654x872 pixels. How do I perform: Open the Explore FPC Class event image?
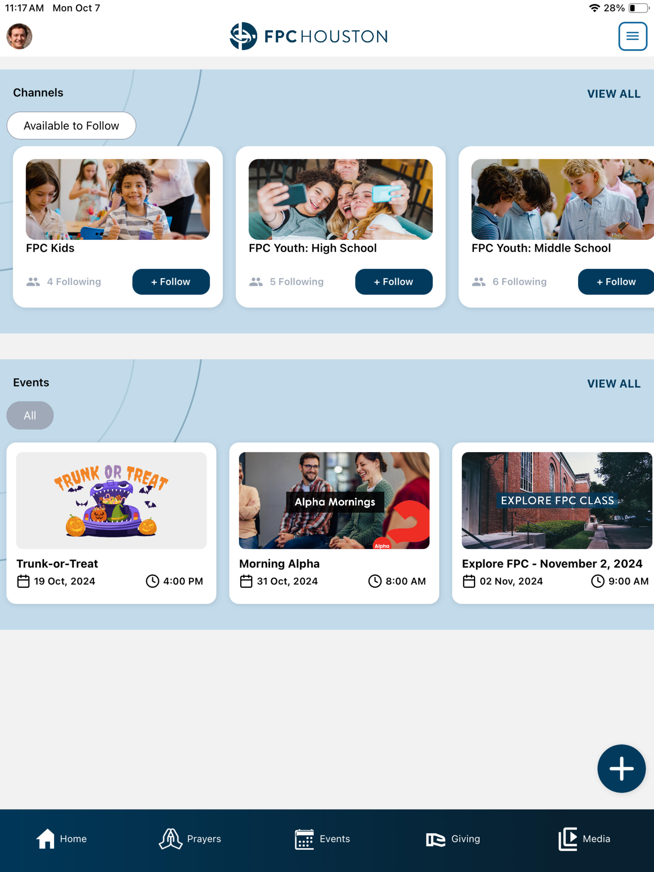tap(557, 500)
